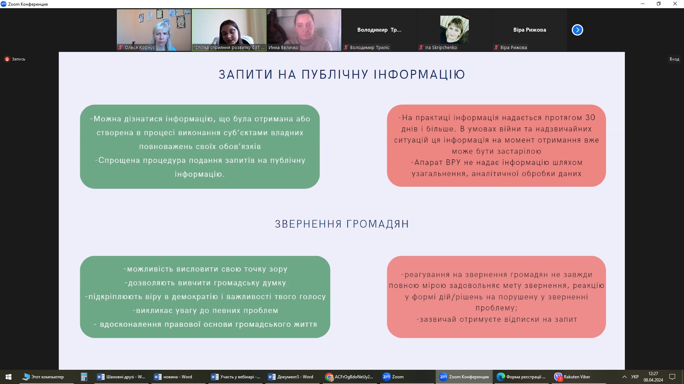Screen dimensions: 684x384
Task: Select the Володимир Триліс participant tile
Action: coord(379,30)
